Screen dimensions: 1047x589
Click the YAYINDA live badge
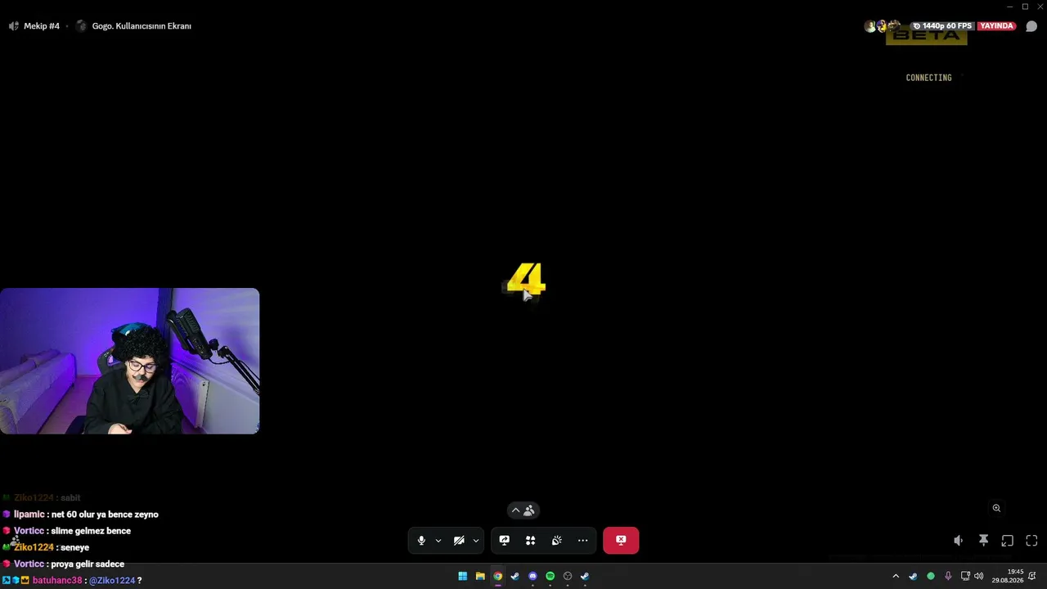[x=997, y=26]
